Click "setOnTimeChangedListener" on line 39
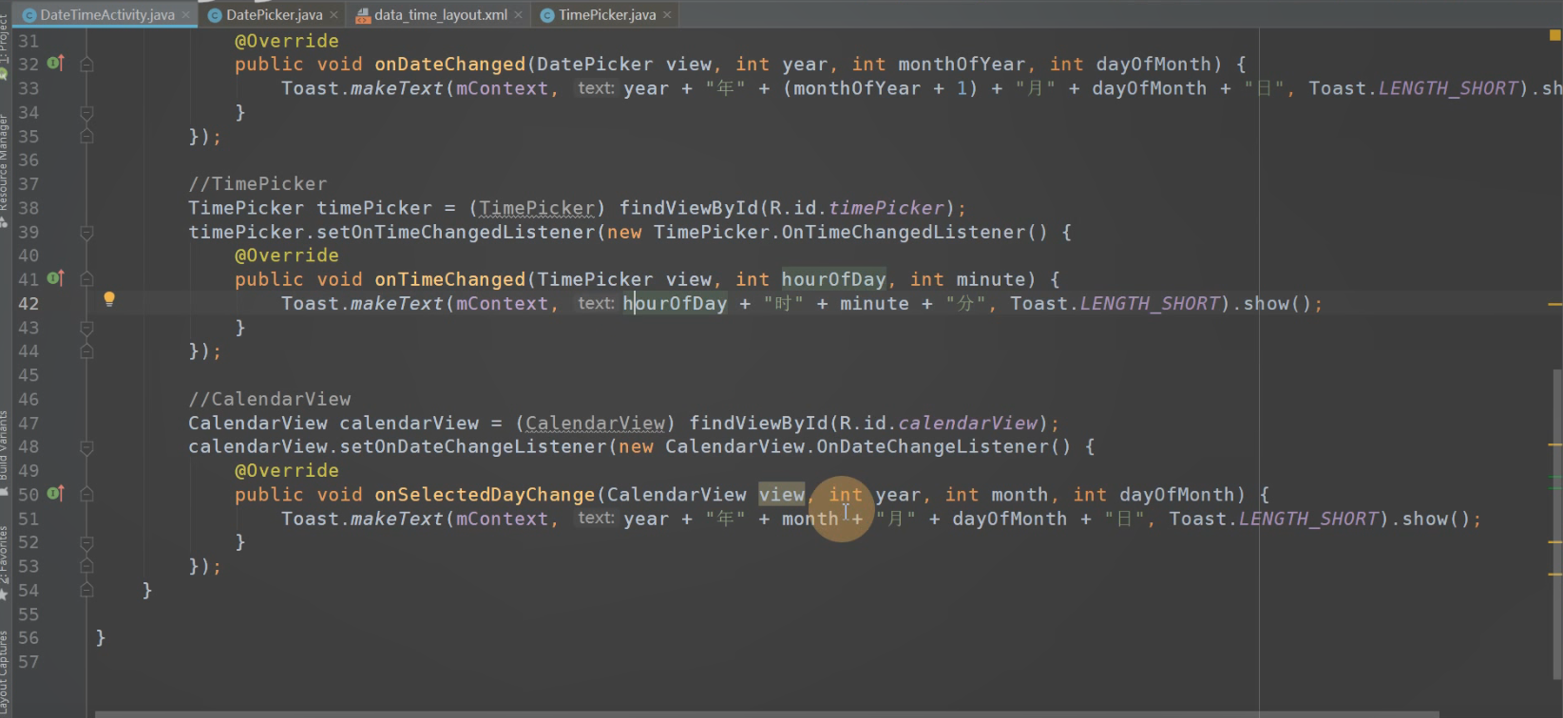This screenshot has width=1563, height=718. pos(455,232)
